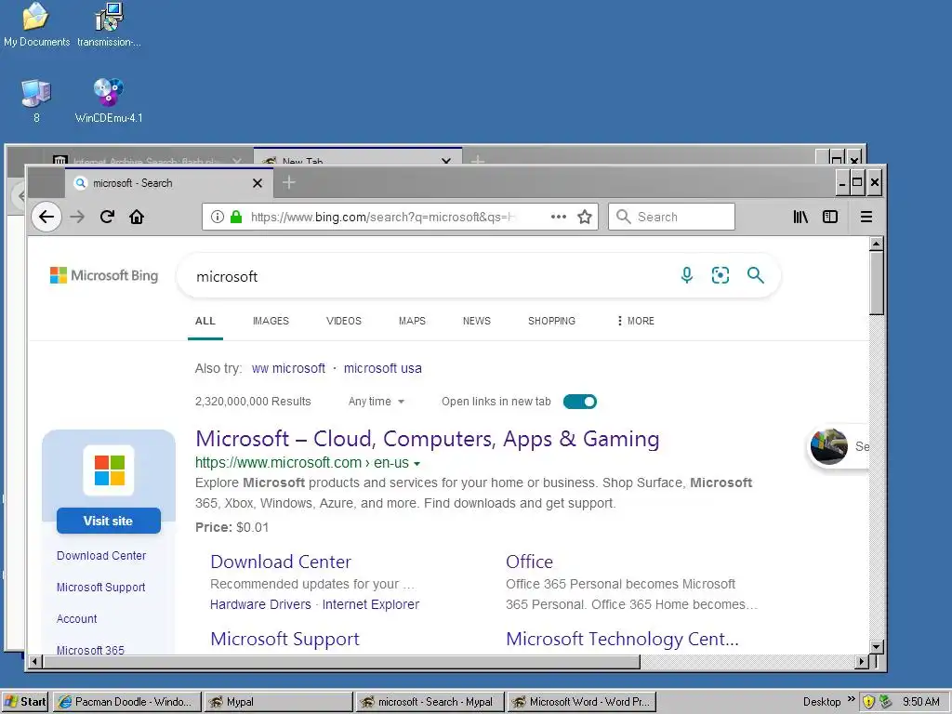Toggle the sidebar view icon
Viewport: 952px width, 714px height.
coord(830,217)
